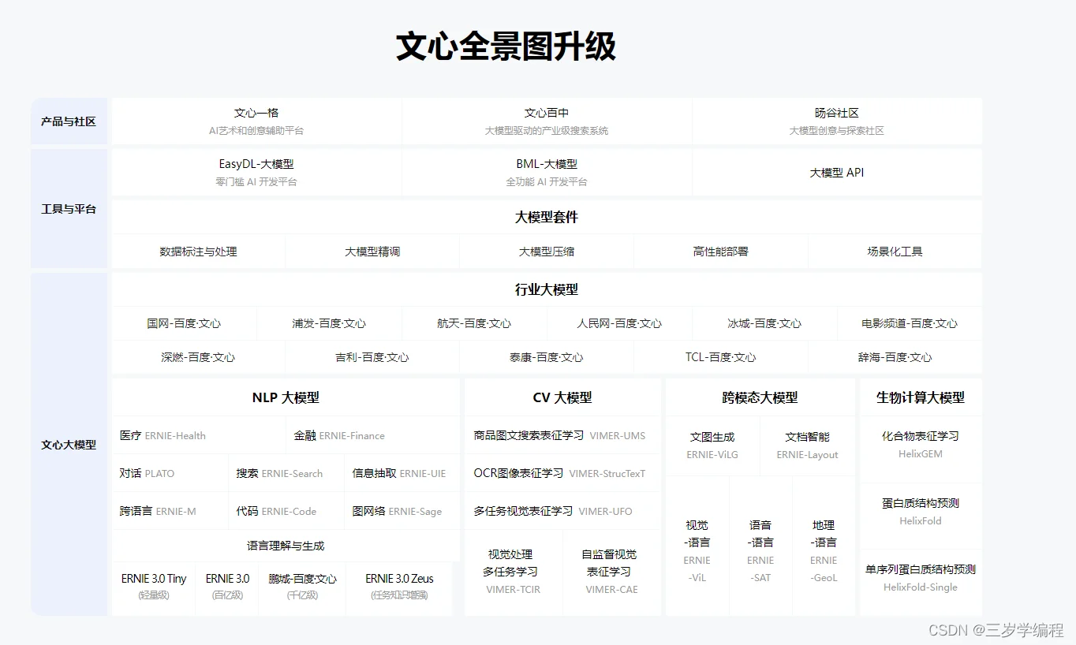This screenshot has width=1076, height=645.
Task: Select 深燃-百度·文心 industry model
Action: click(x=198, y=357)
